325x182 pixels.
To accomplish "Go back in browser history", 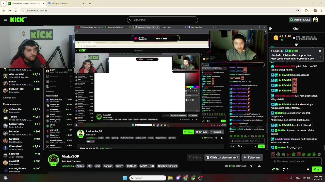I will coord(4,11).
